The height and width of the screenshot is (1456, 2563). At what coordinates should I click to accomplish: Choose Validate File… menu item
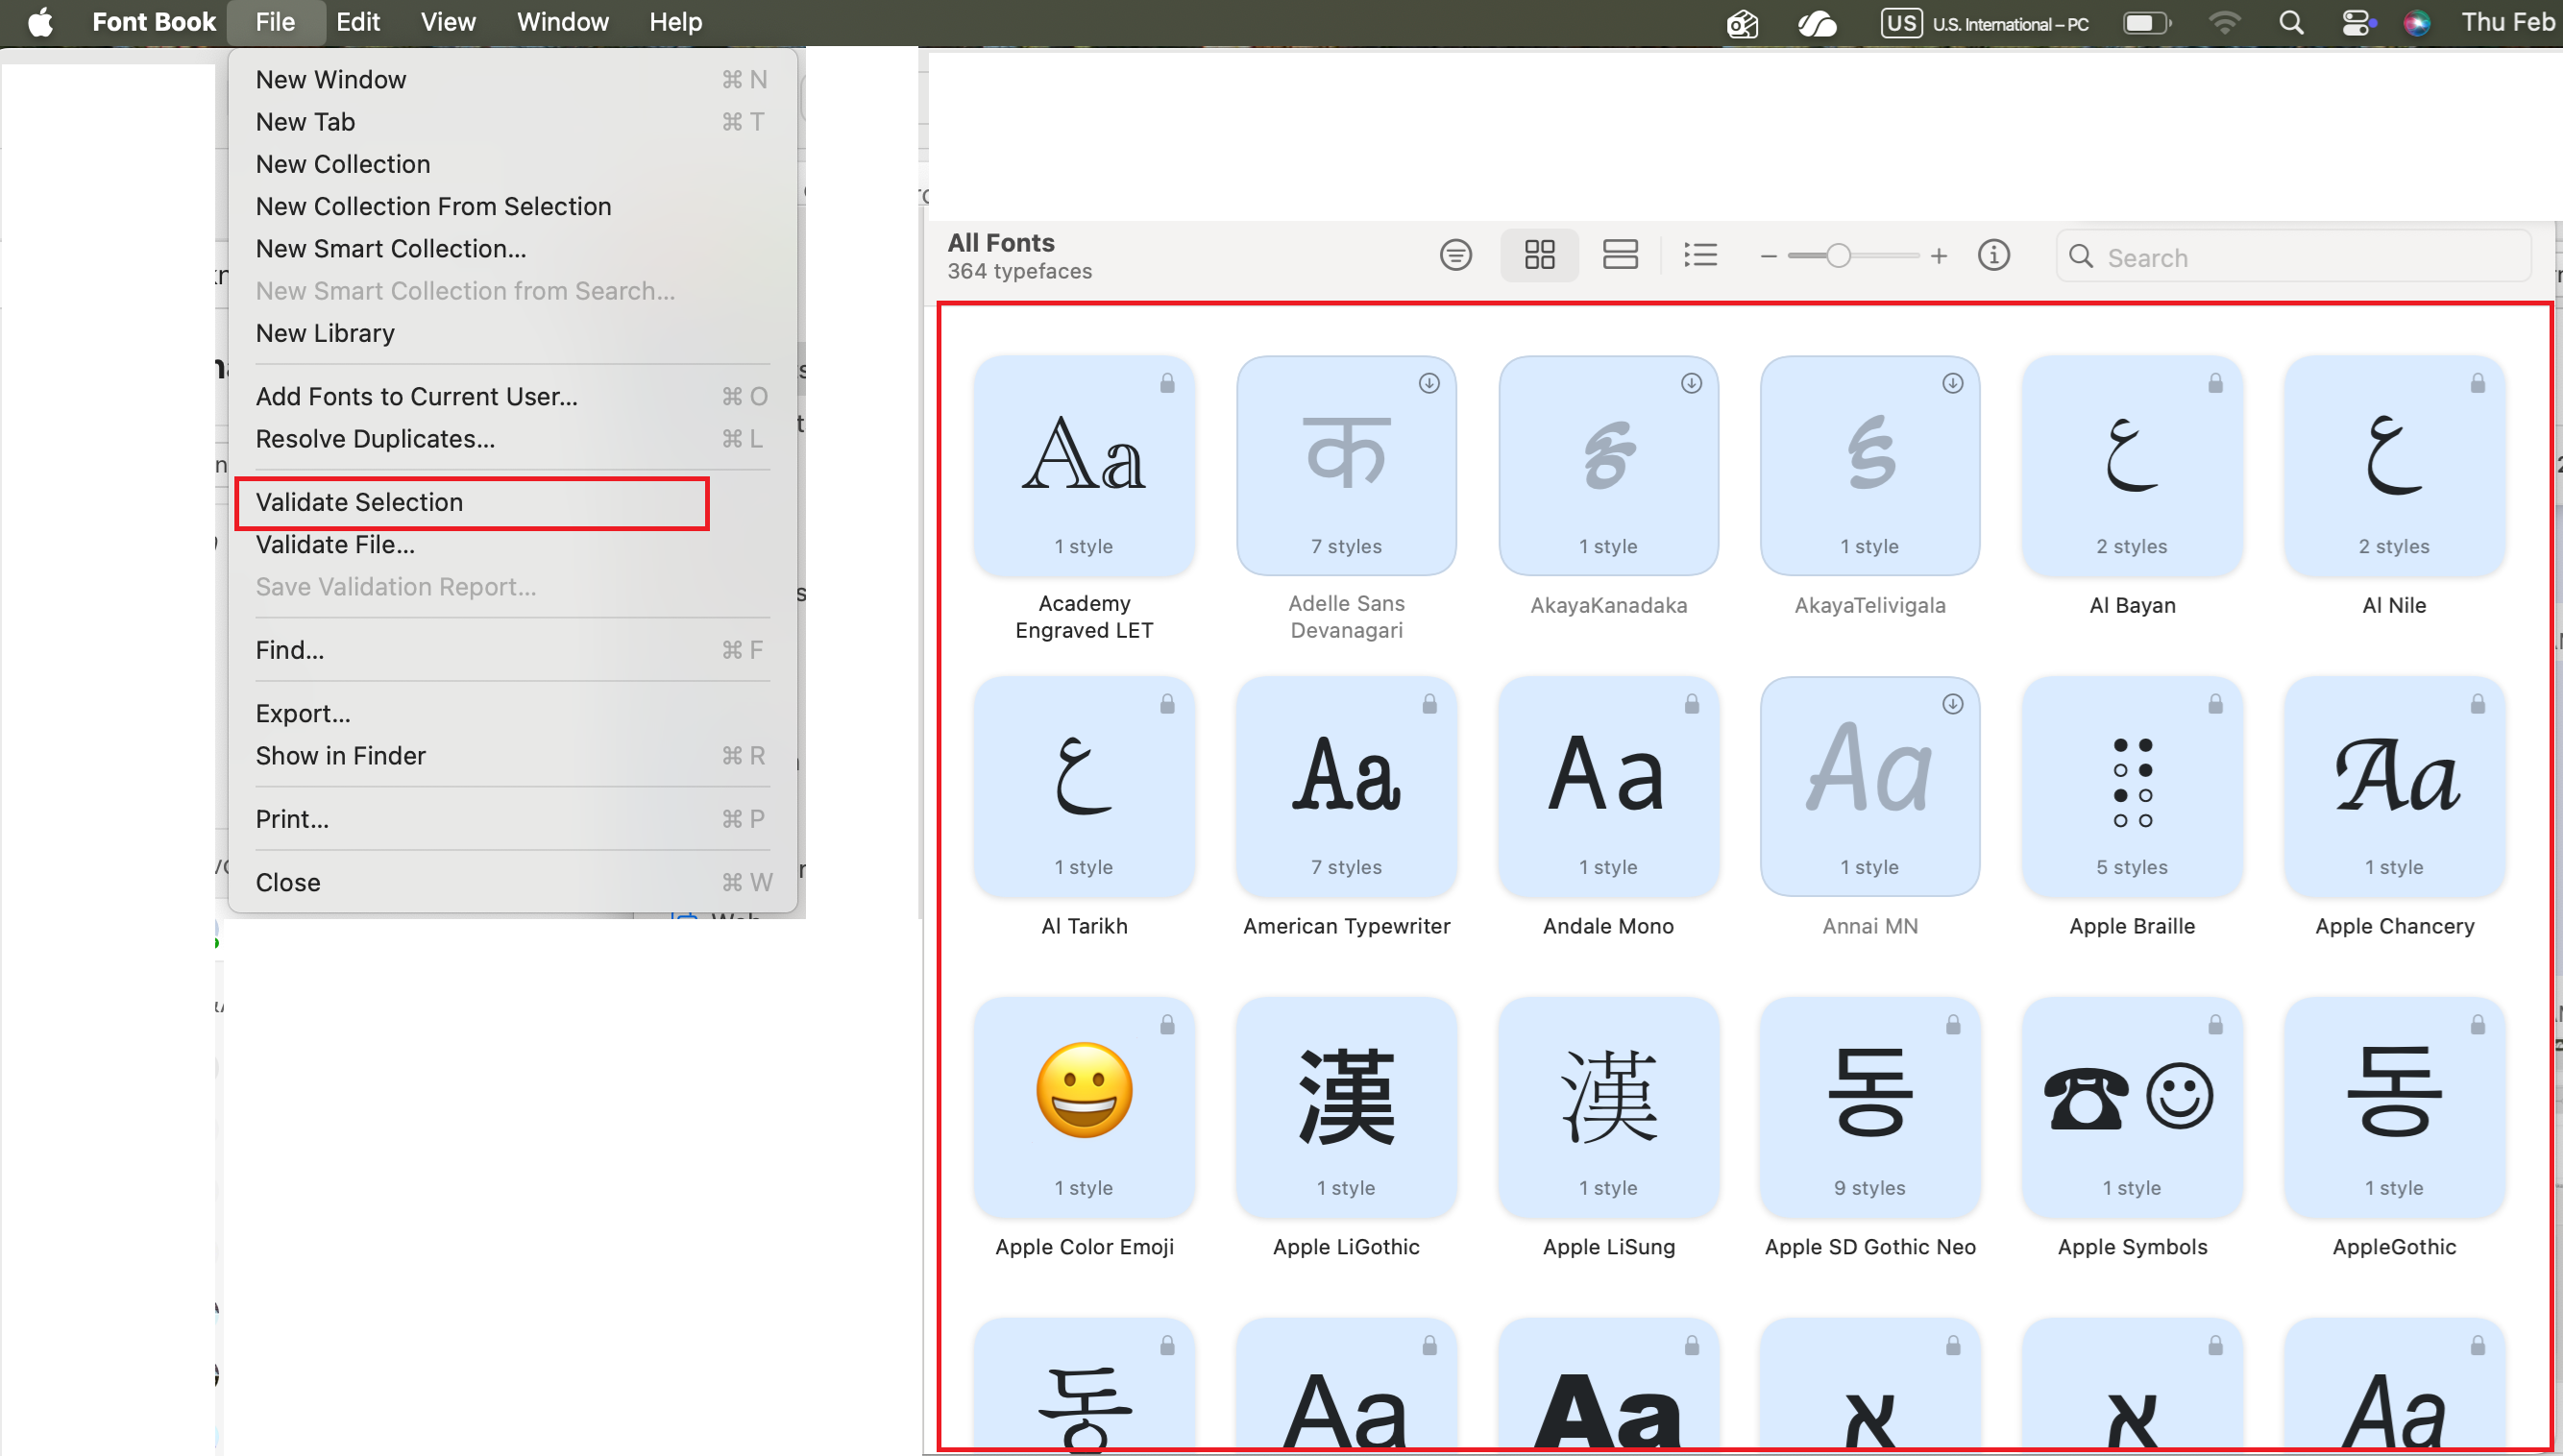click(x=512, y=545)
